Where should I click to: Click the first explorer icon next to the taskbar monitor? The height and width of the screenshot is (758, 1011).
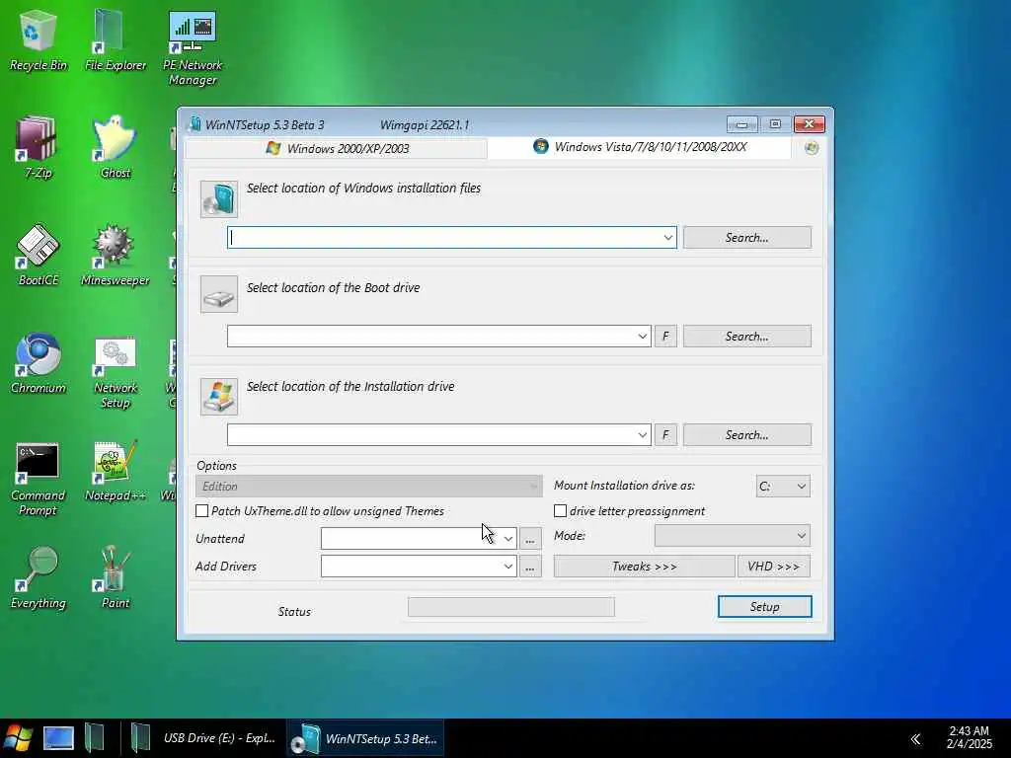[x=94, y=738]
